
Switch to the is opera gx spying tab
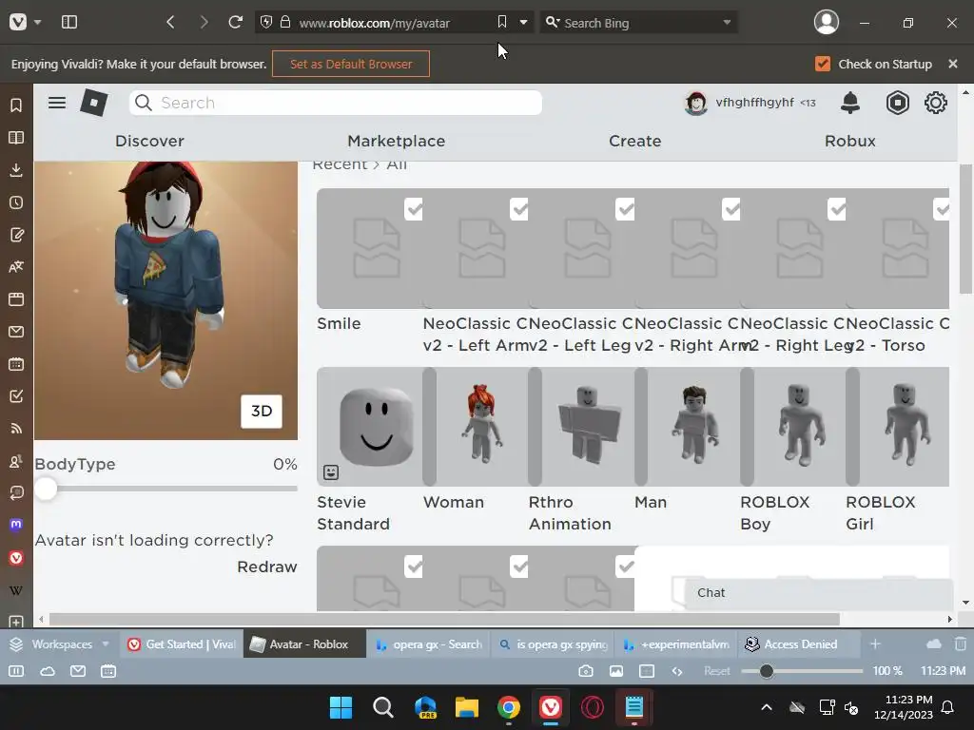point(553,644)
